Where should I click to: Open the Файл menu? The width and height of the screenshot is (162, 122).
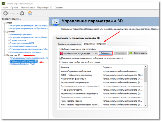click(5, 8)
